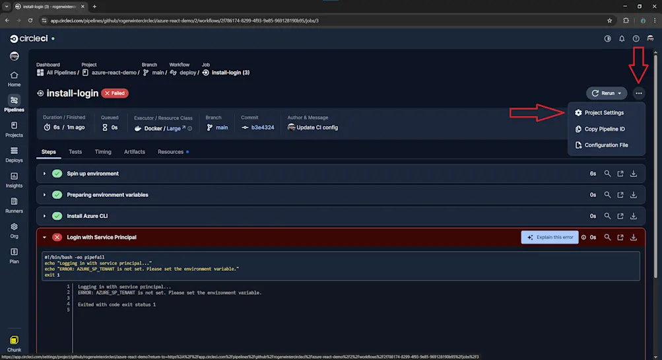Switch to the Tests tab
The width and height of the screenshot is (662, 360).
tap(75, 152)
